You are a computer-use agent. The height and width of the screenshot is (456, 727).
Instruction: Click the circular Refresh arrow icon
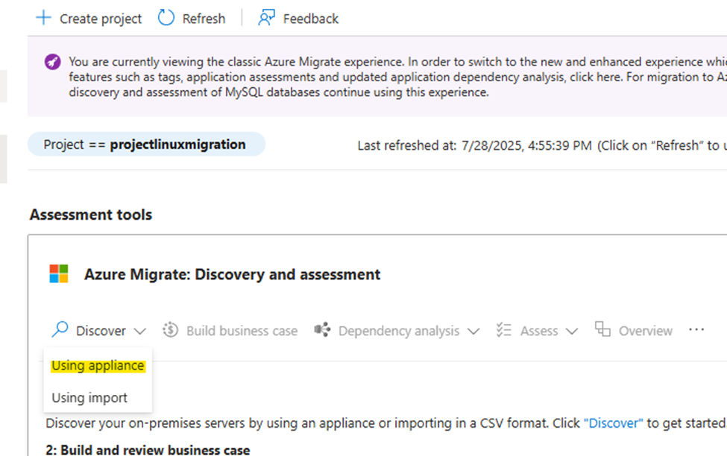166,18
